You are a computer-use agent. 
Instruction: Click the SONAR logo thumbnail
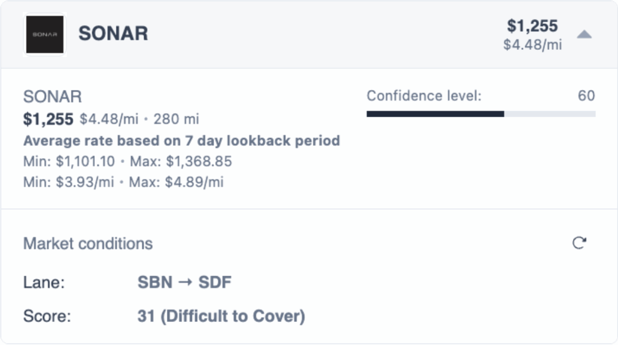[x=45, y=34]
